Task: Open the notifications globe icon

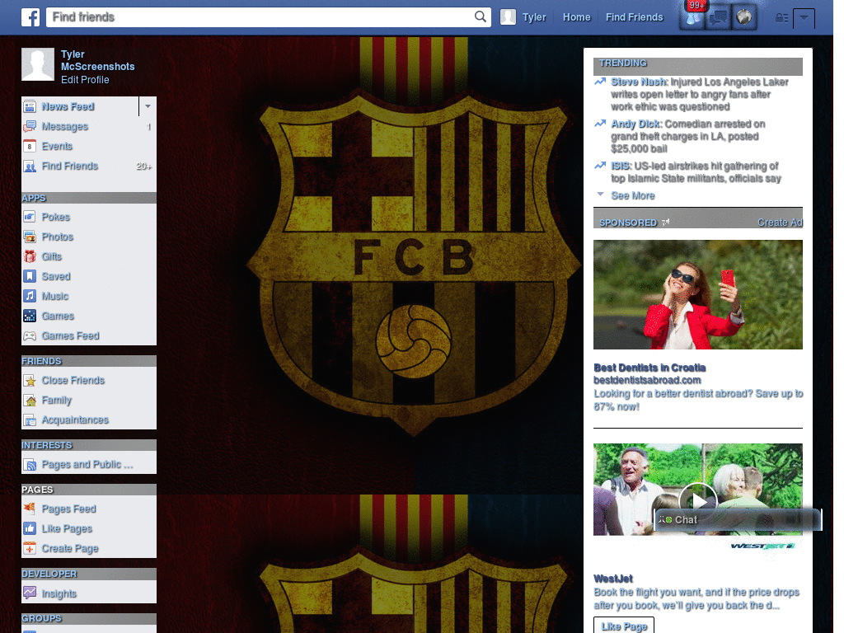Action: pos(744,17)
